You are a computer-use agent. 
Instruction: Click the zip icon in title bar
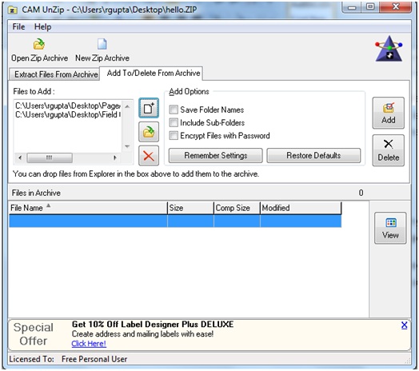(12, 10)
